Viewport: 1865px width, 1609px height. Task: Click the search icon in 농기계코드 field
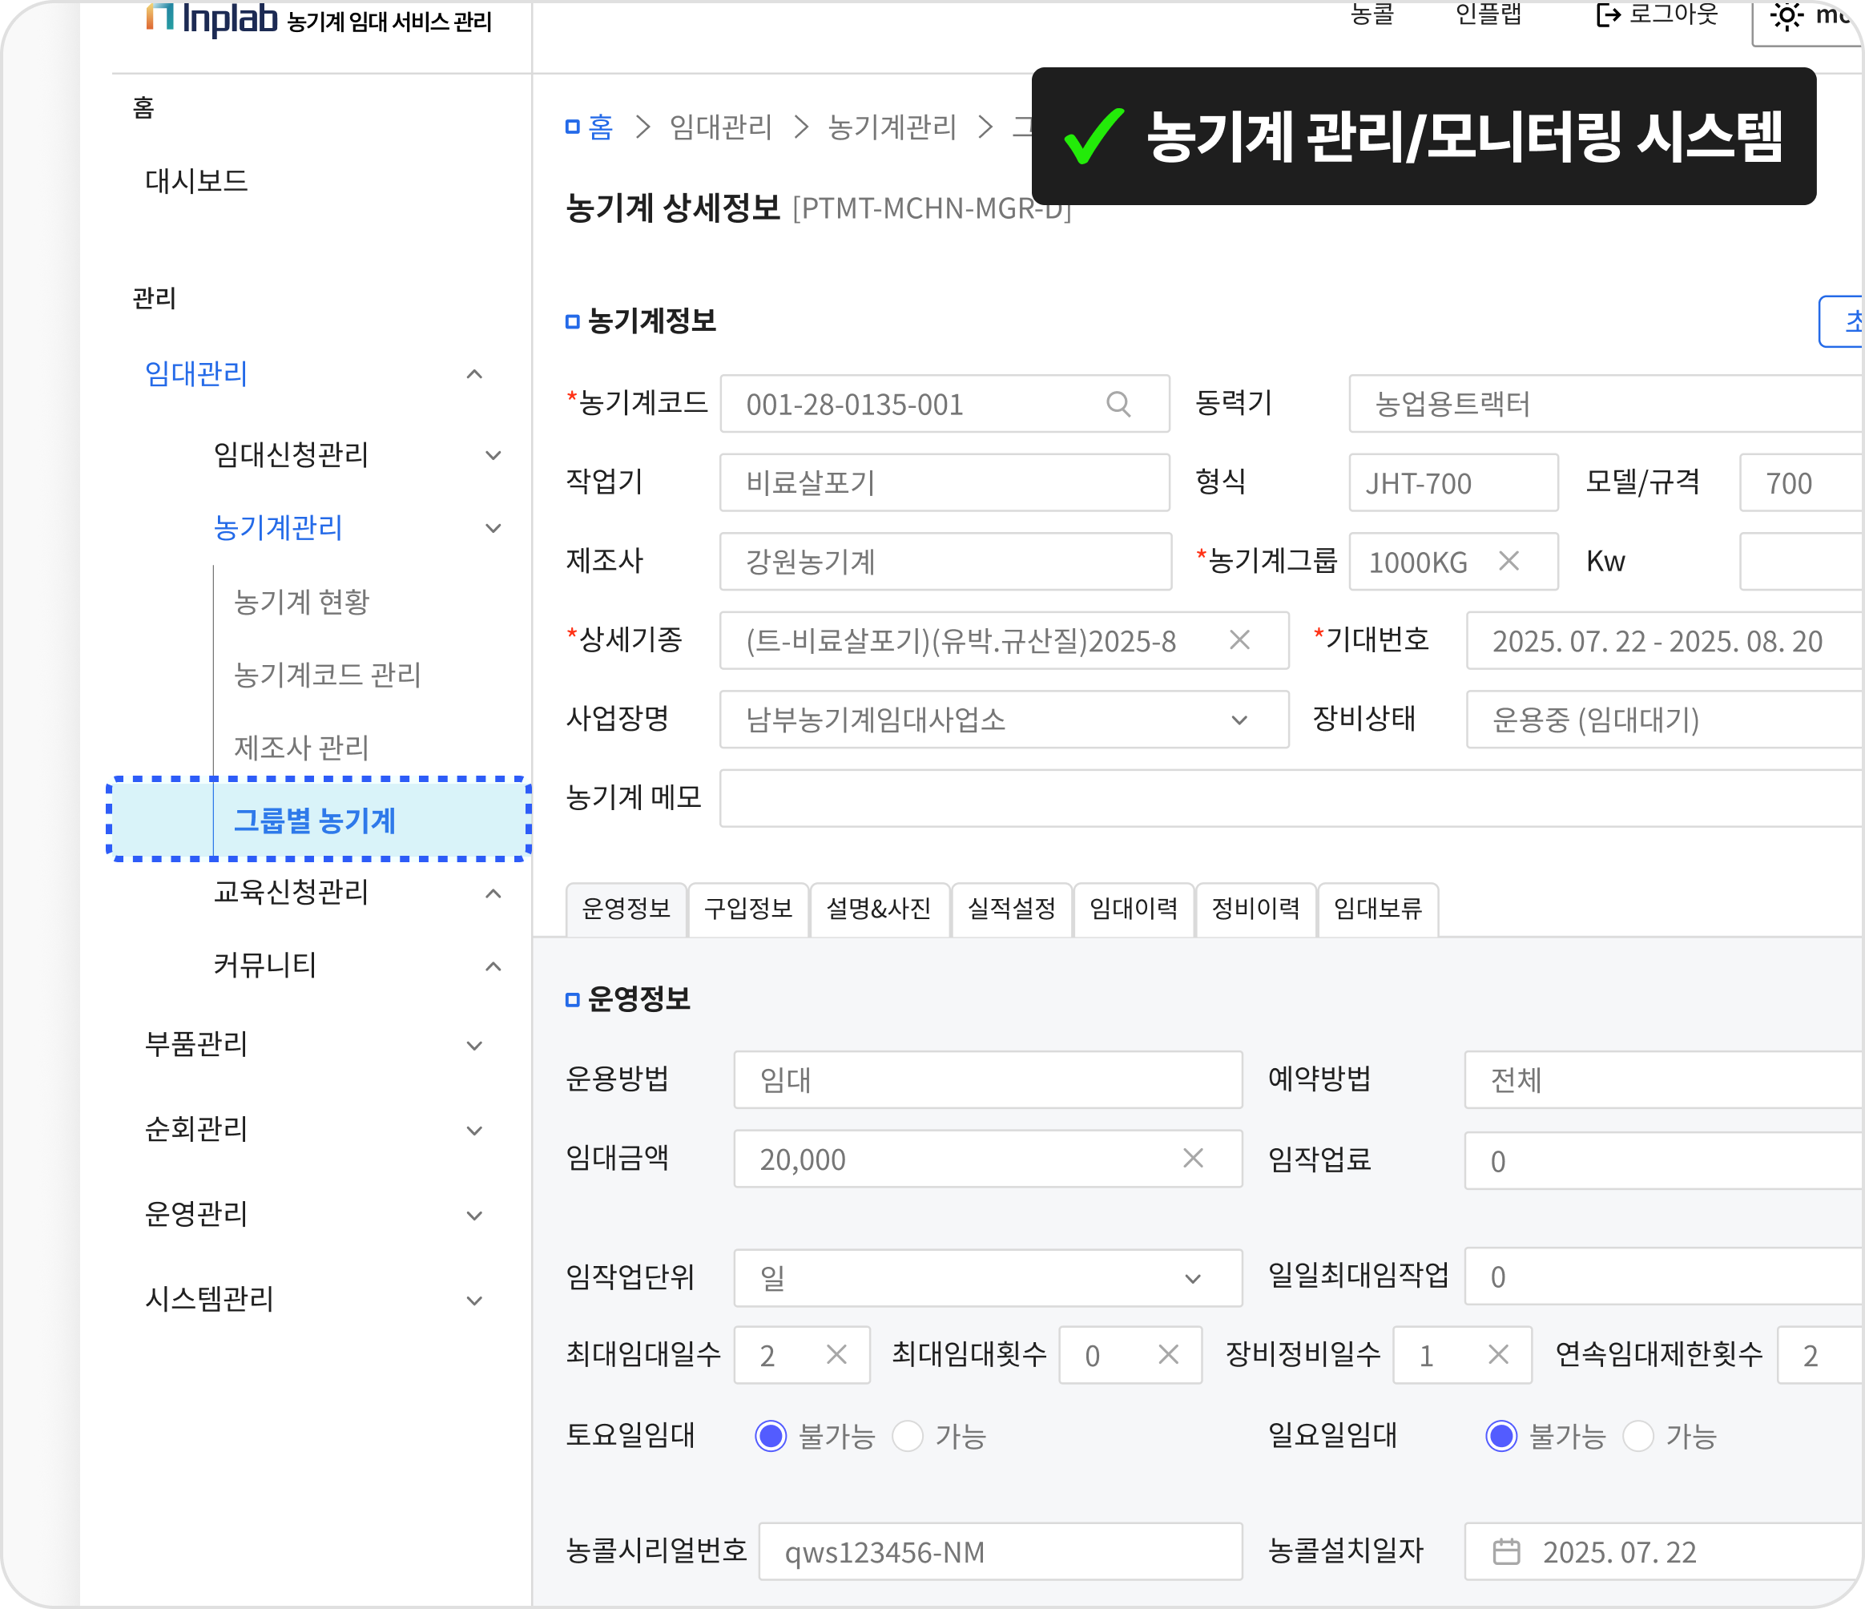[x=1118, y=403]
